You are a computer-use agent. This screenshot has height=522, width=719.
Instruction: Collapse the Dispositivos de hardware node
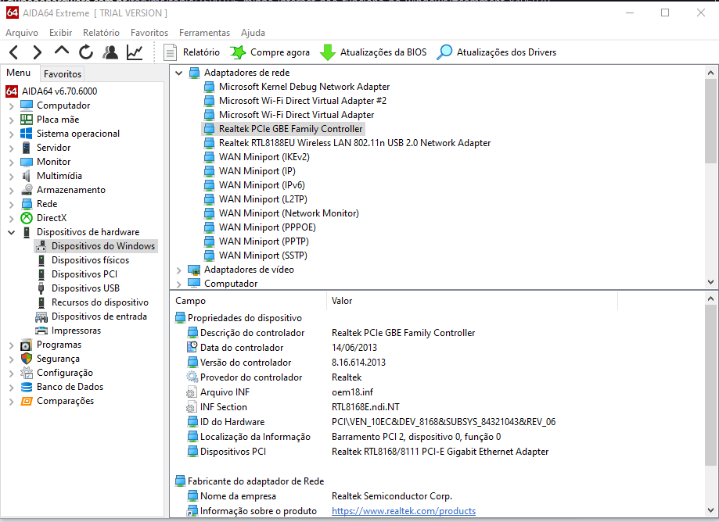coord(12,233)
